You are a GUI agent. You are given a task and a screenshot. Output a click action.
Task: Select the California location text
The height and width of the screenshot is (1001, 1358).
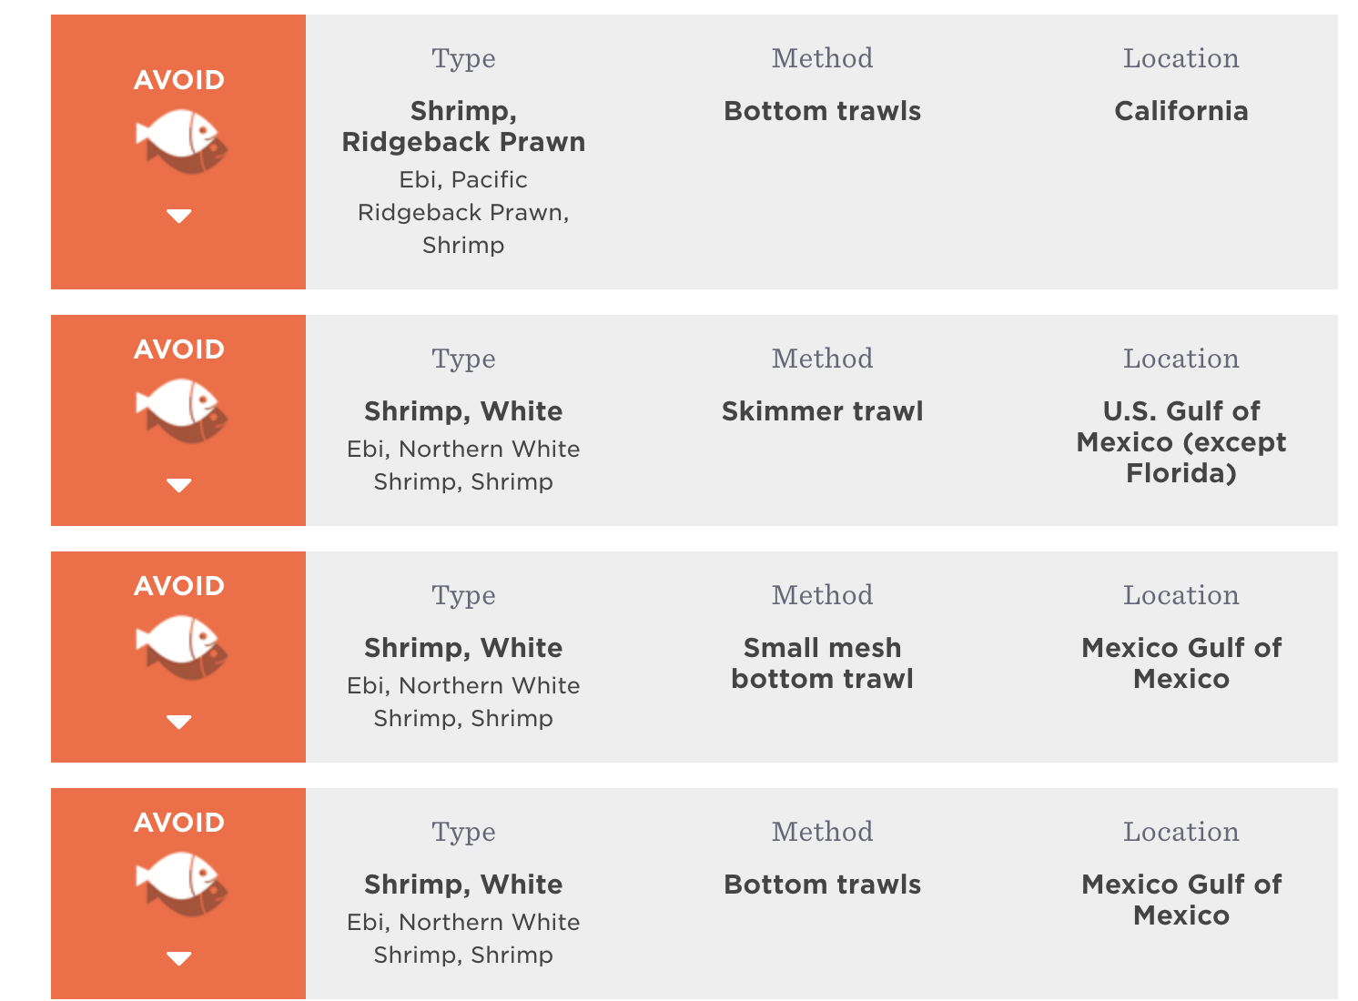coord(1181,111)
